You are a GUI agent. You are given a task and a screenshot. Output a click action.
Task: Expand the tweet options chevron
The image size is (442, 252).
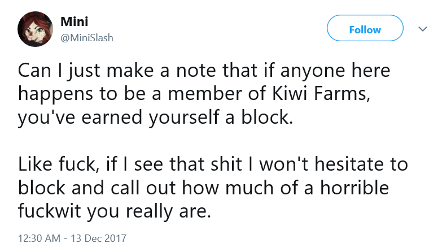(423, 29)
